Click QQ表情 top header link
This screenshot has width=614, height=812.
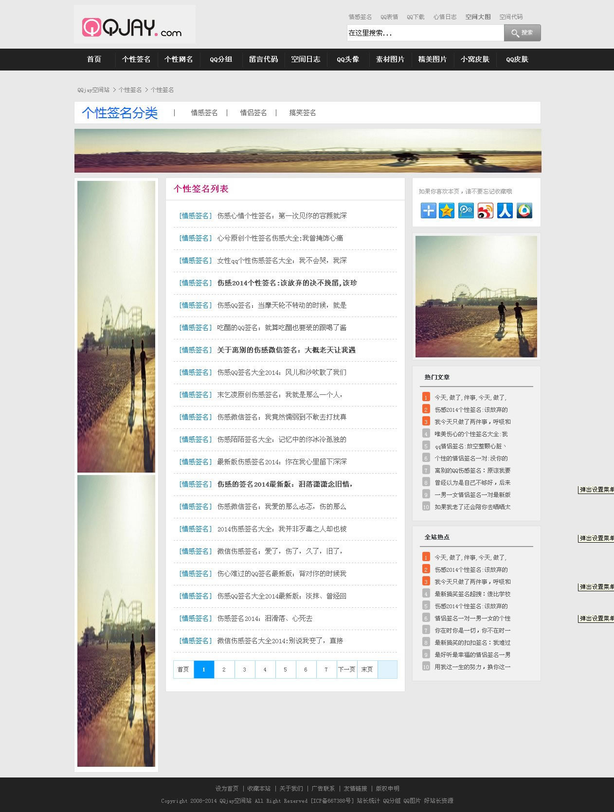click(389, 17)
